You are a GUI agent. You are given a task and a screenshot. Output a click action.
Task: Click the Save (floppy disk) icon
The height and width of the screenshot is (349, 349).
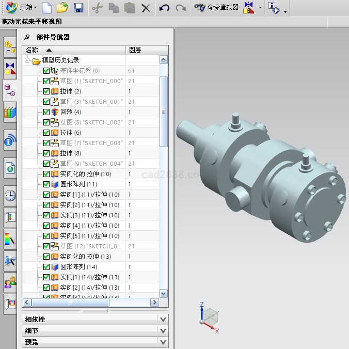78,8
